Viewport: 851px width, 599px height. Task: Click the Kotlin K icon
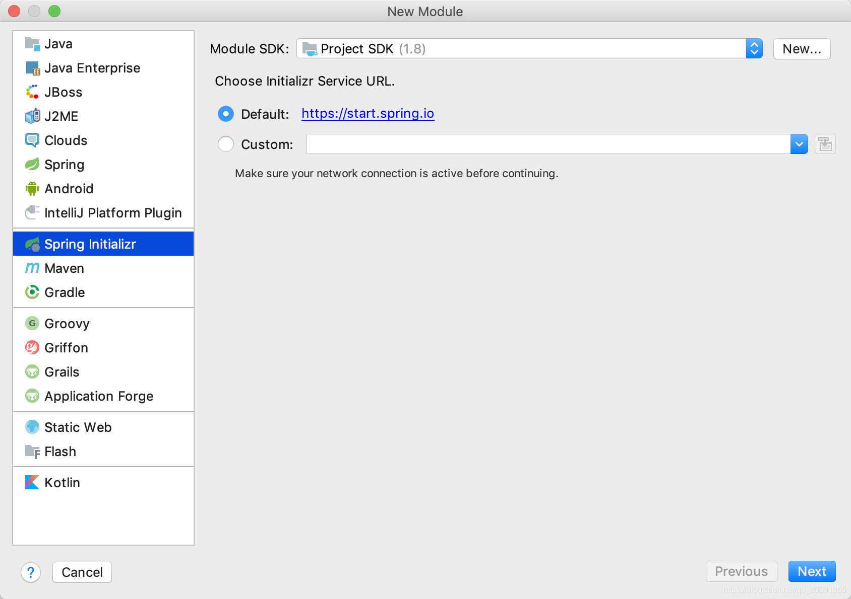pos(32,483)
